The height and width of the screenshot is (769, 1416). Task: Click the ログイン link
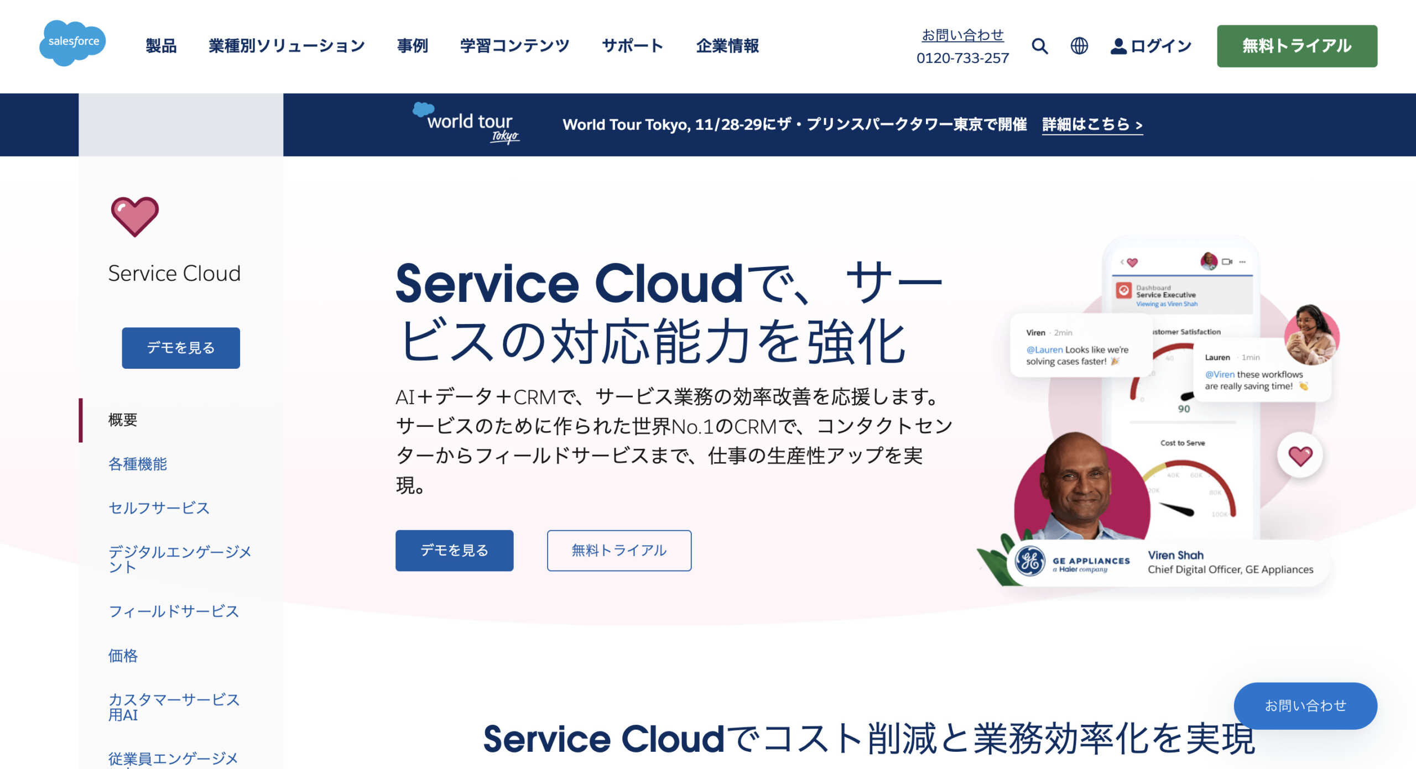click(1161, 46)
